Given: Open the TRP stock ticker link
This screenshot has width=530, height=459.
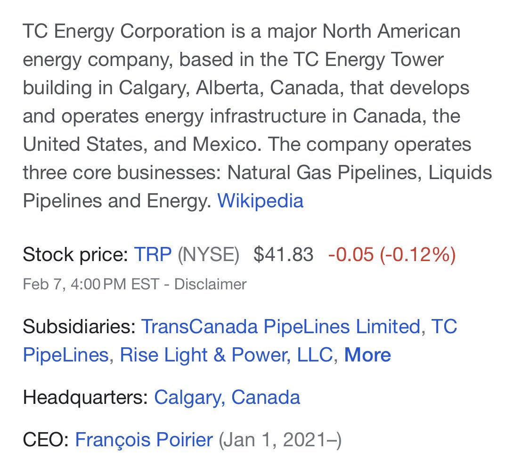Looking at the screenshot, I should 153,254.
